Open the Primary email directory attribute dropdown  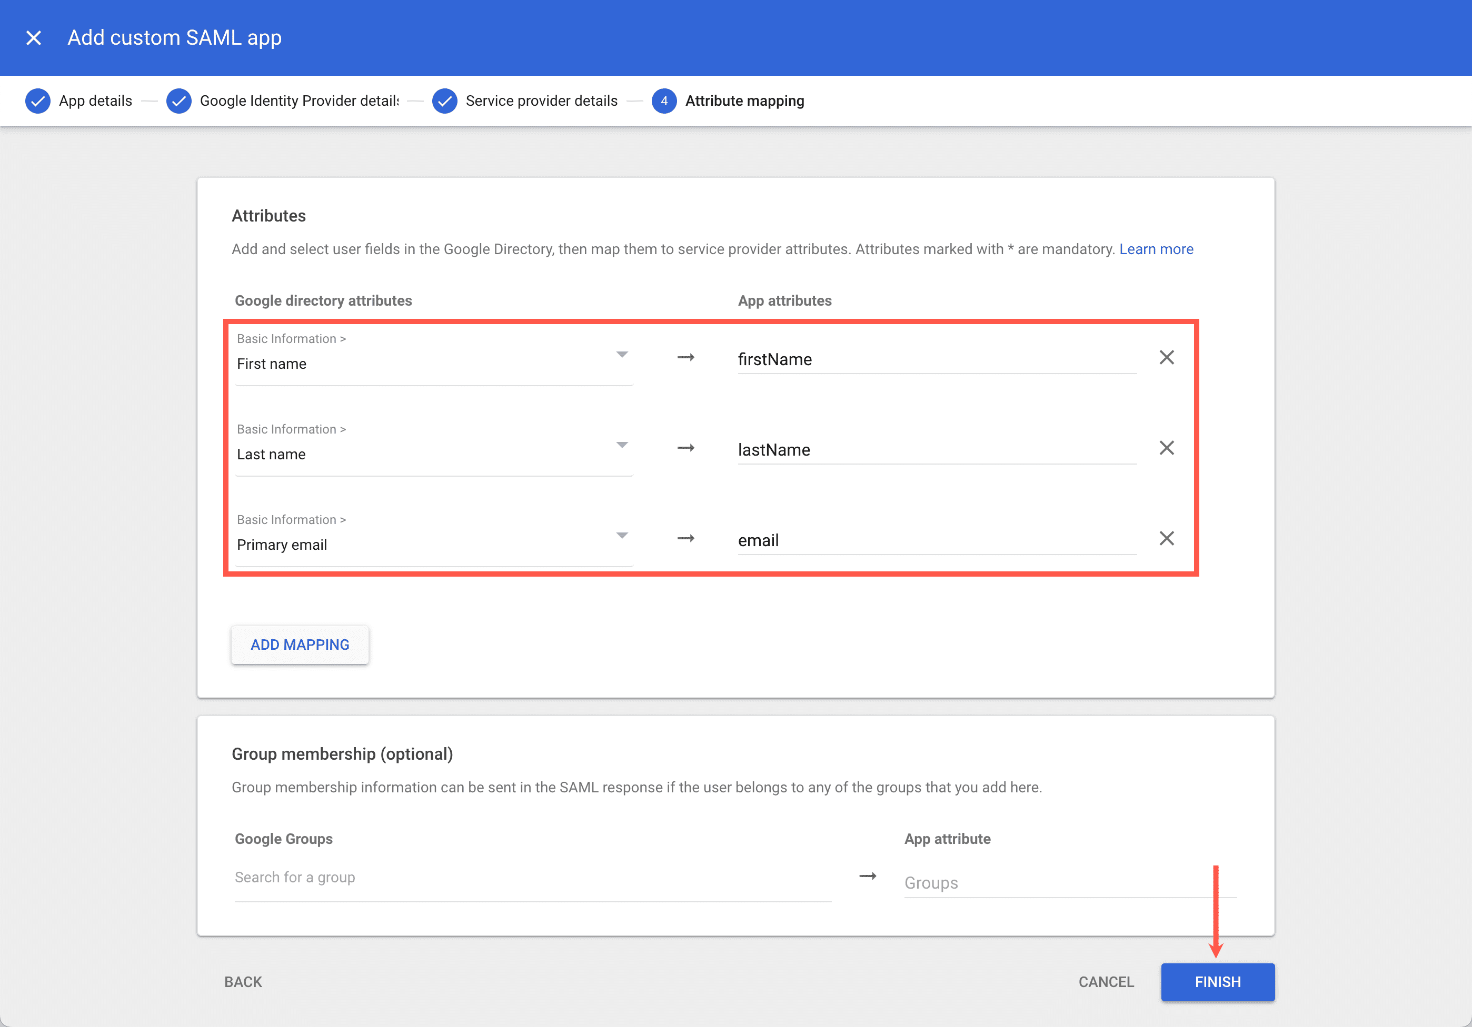point(621,536)
